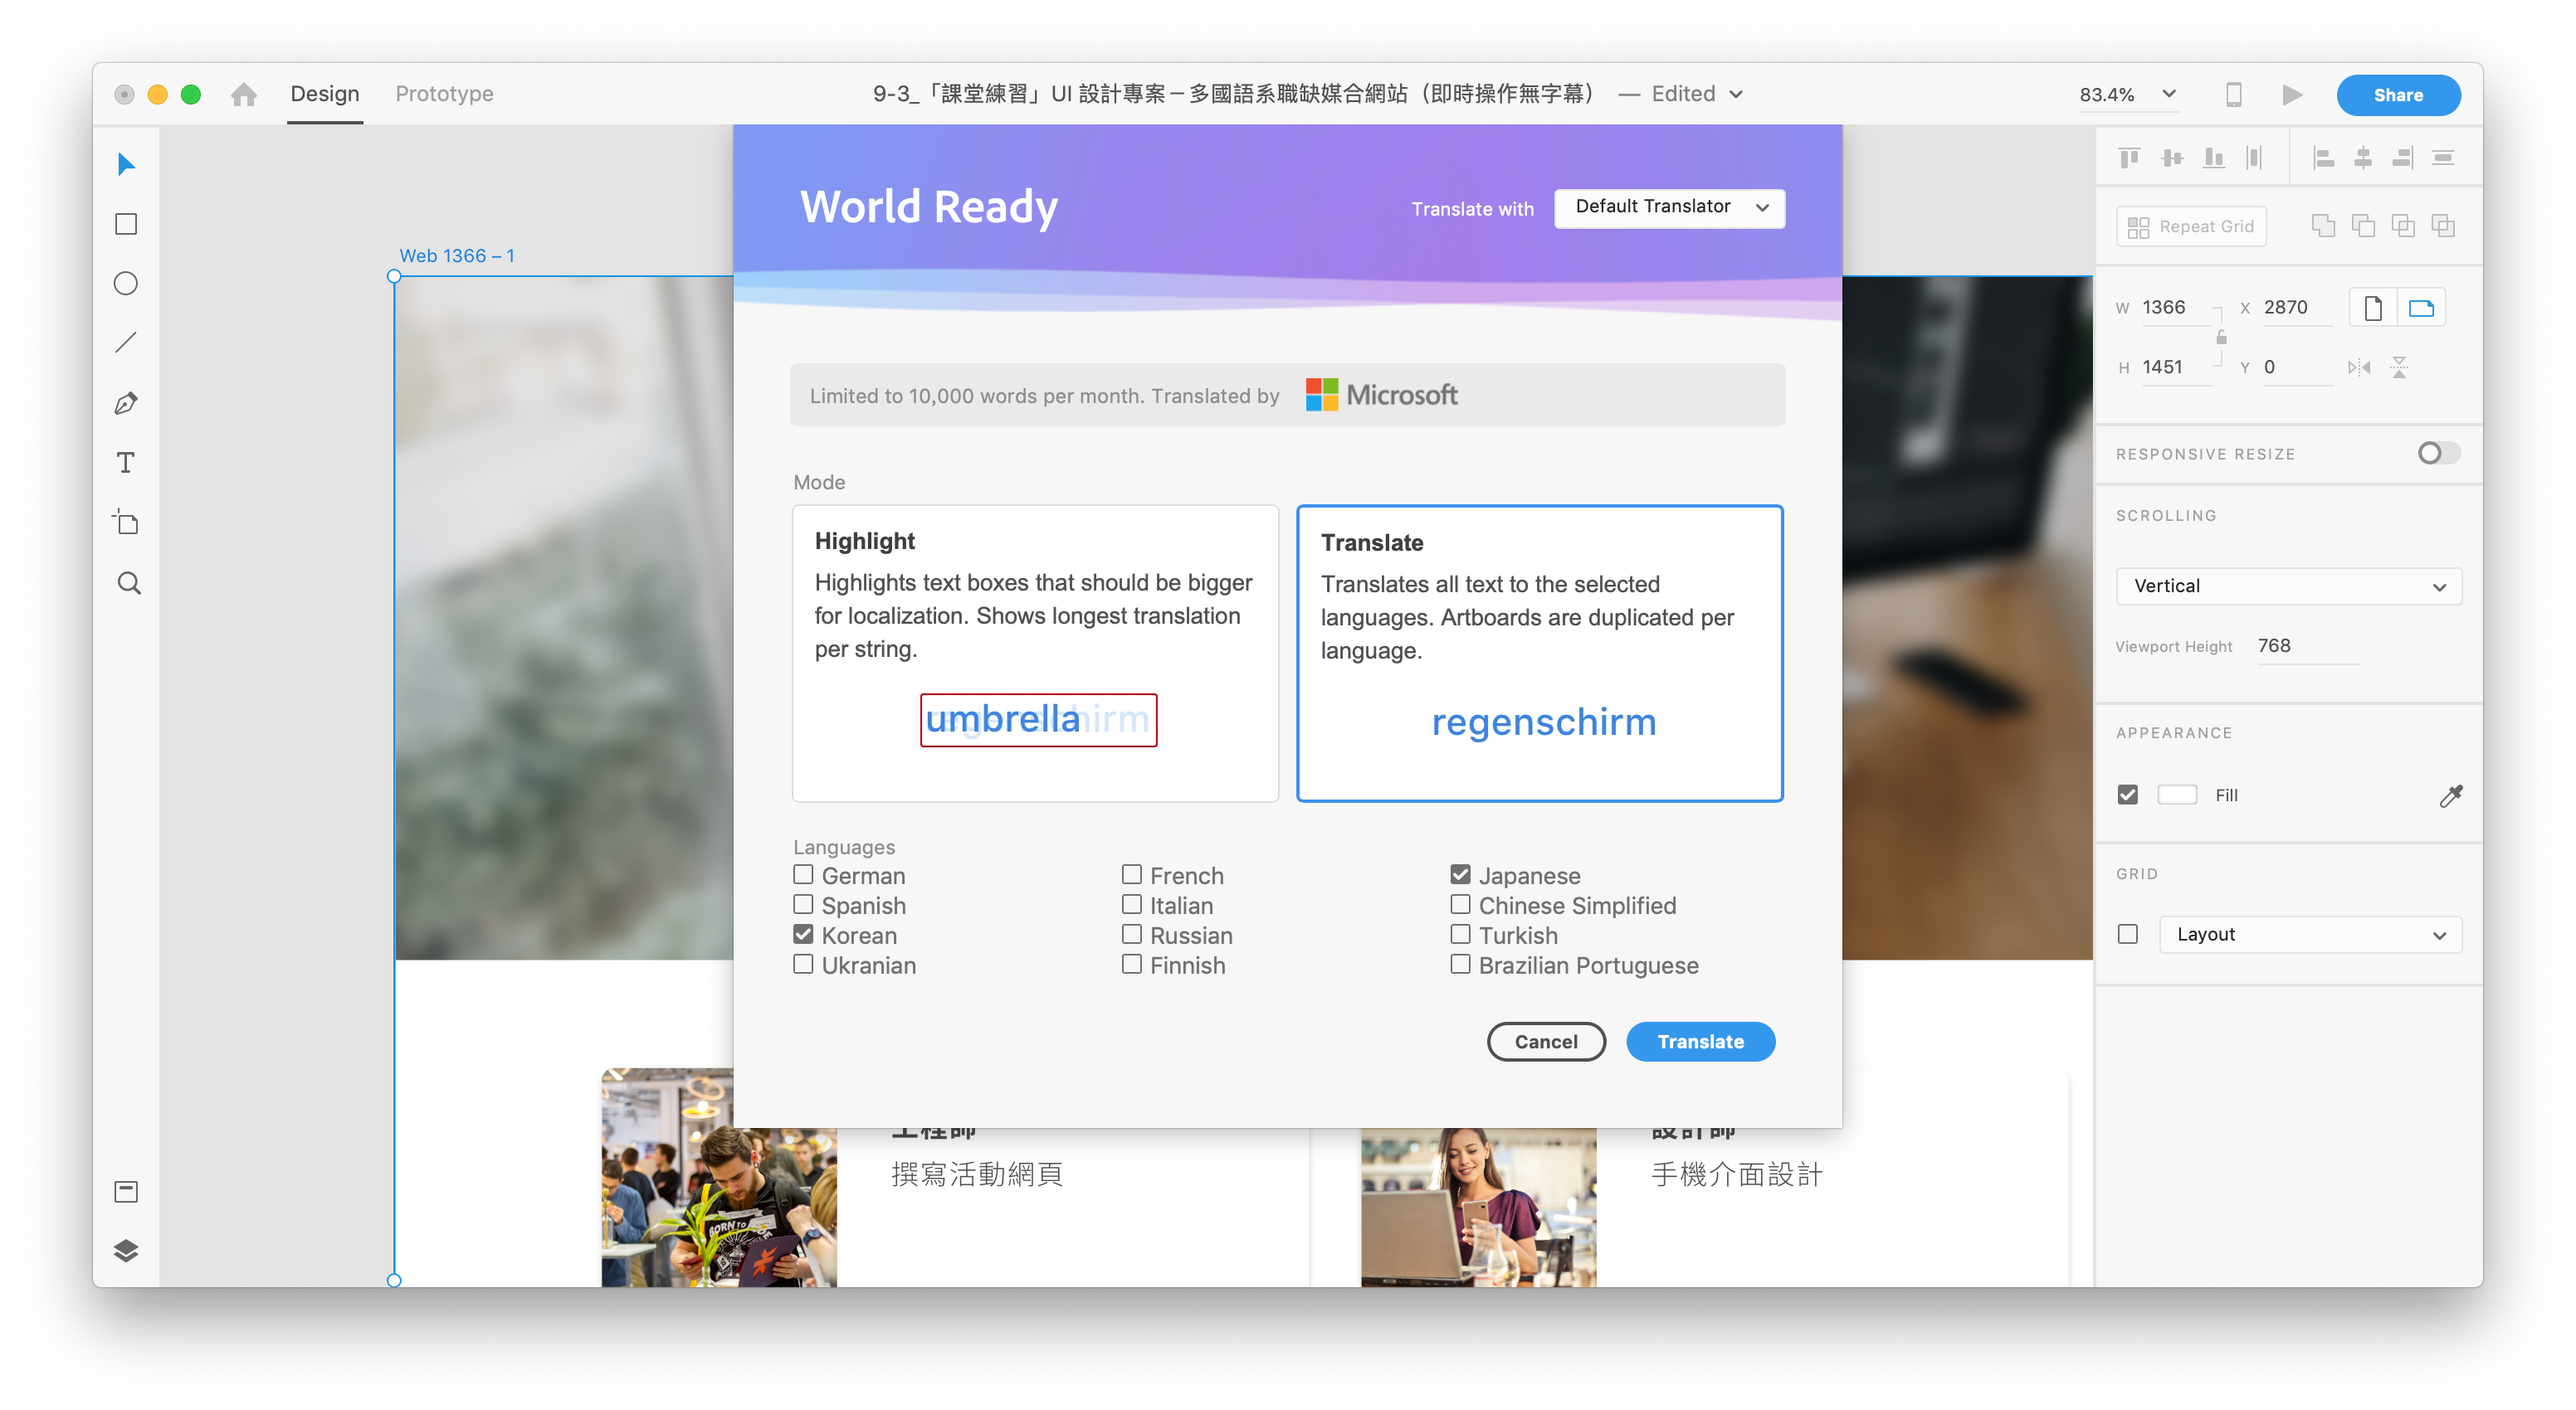The image size is (2576, 1410).
Task: Click the Share button
Action: tap(2398, 95)
